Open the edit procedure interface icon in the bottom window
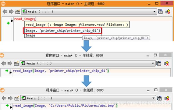 point(159,98)
